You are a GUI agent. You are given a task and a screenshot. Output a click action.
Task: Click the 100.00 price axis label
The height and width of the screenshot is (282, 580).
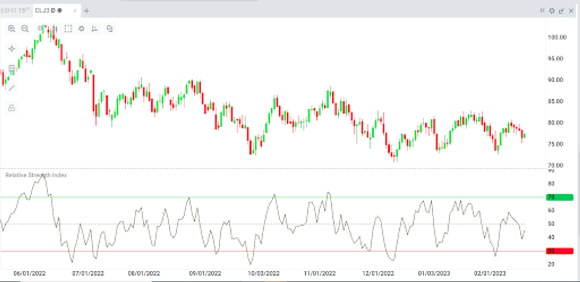pos(557,37)
